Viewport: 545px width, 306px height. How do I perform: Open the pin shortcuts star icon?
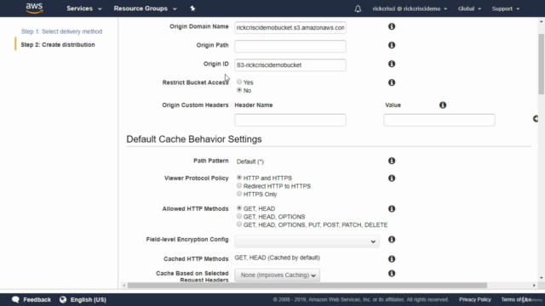coord(192,8)
